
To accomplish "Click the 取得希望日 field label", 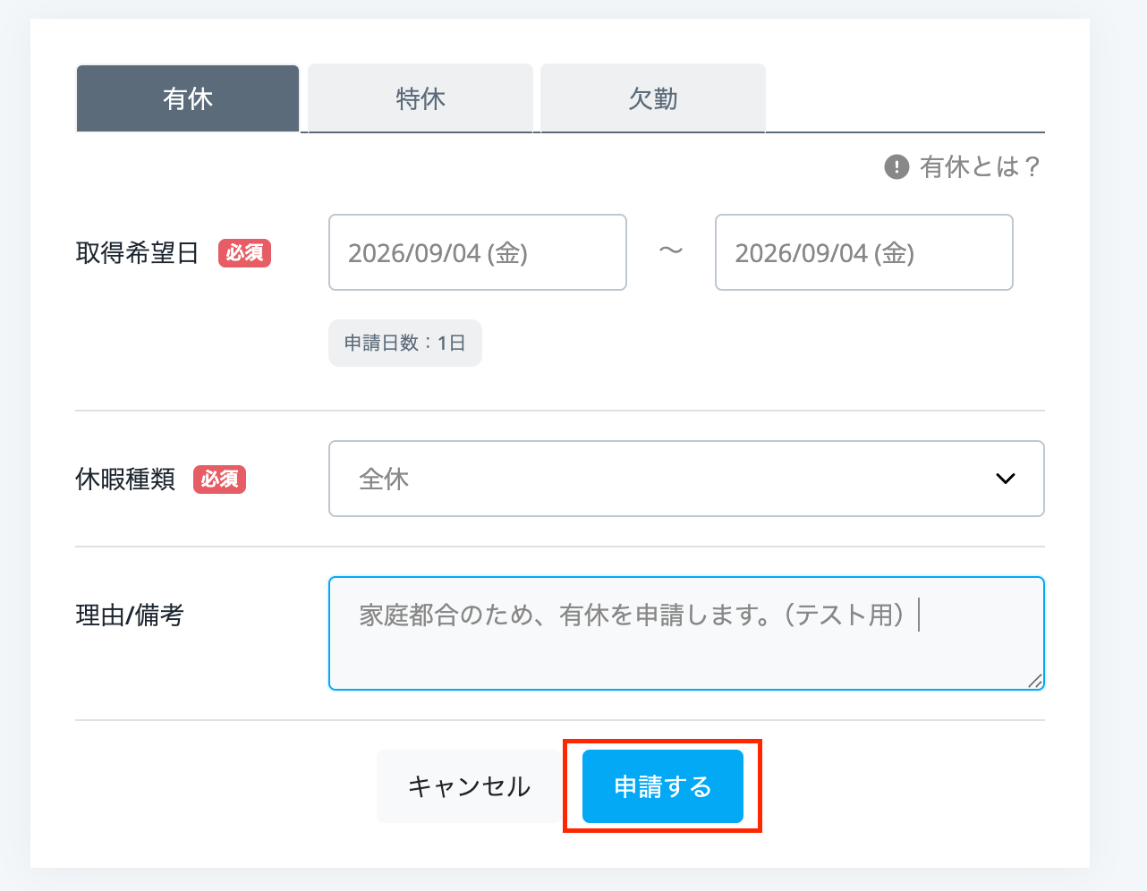I will [137, 253].
